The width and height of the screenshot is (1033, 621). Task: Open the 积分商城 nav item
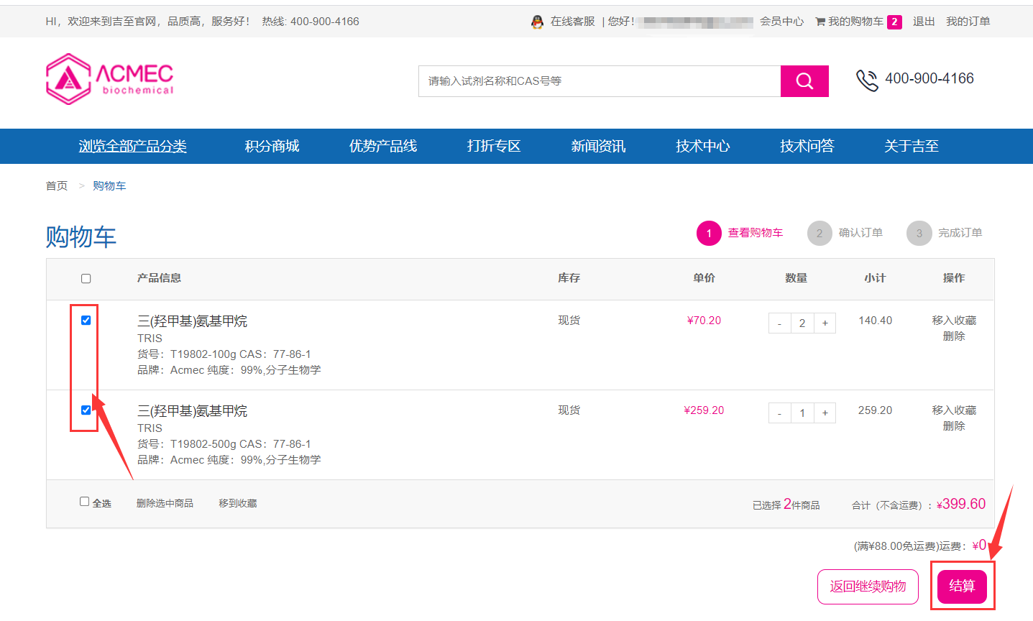click(272, 146)
